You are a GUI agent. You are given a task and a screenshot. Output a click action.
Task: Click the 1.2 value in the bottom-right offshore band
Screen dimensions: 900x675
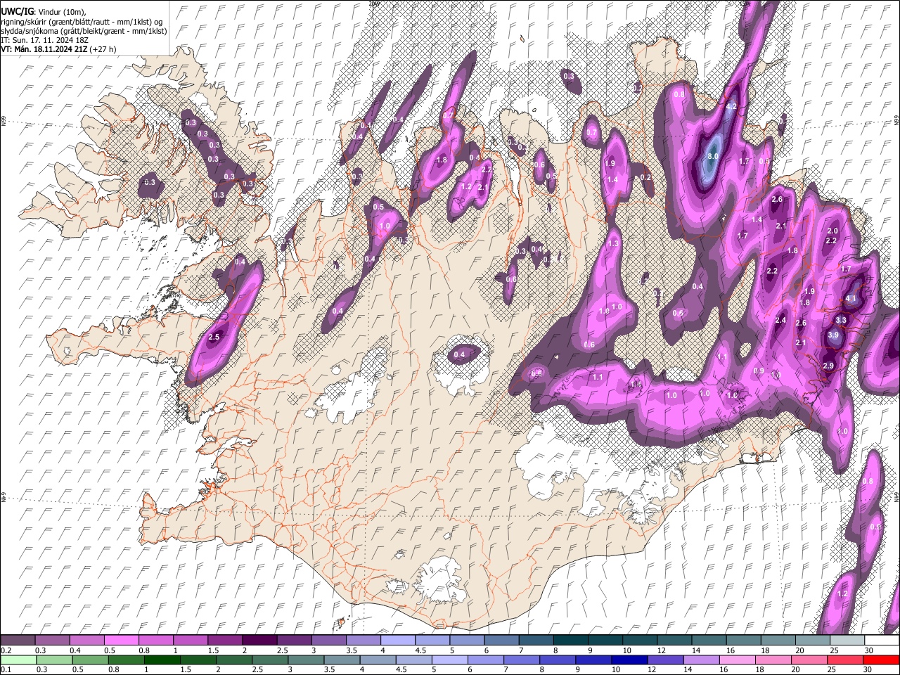[844, 594]
